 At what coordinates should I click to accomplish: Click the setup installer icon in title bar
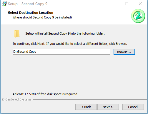[4, 4]
